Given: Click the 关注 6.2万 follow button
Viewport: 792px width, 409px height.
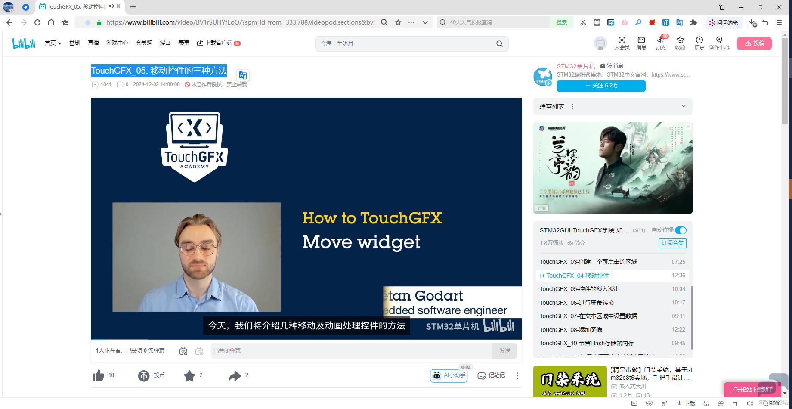Looking at the screenshot, I should coord(601,86).
